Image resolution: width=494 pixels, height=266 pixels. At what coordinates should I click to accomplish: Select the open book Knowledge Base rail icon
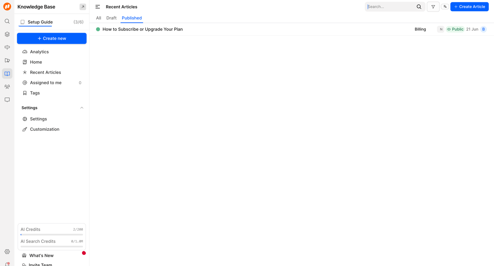pyautogui.click(x=7, y=74)
